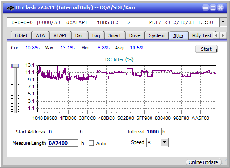Click the vertical jitter scale slider thumb
Image resolution: width=230 pixels, height=168 pixels.
coord(15,66)
